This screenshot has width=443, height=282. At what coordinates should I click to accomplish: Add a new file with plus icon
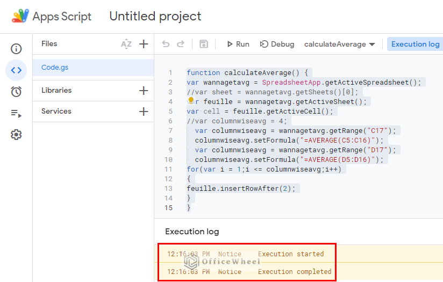point(144,44)
